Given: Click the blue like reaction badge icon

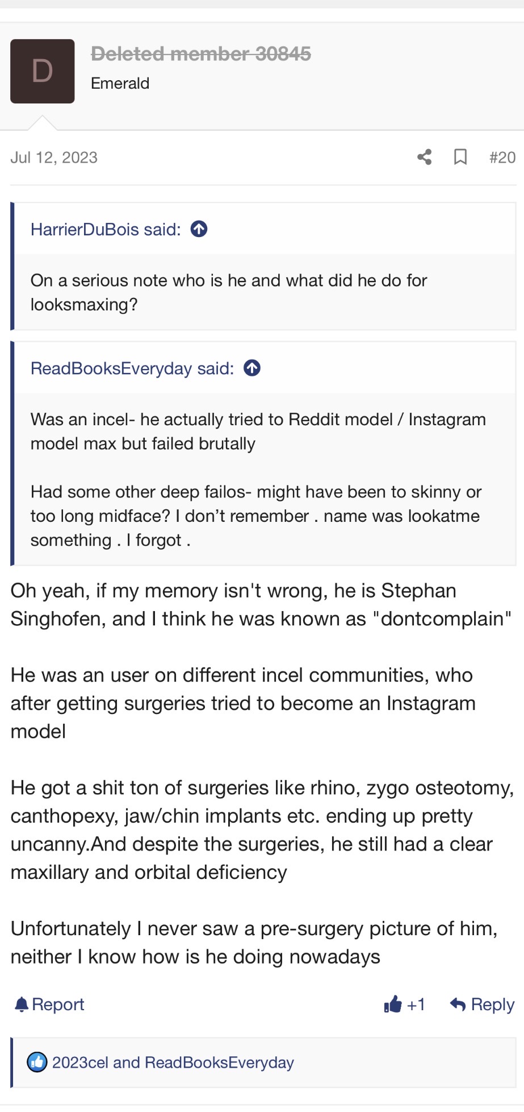Looking at the screenshot, I should pyautogui.click(x=37, y=1062).
